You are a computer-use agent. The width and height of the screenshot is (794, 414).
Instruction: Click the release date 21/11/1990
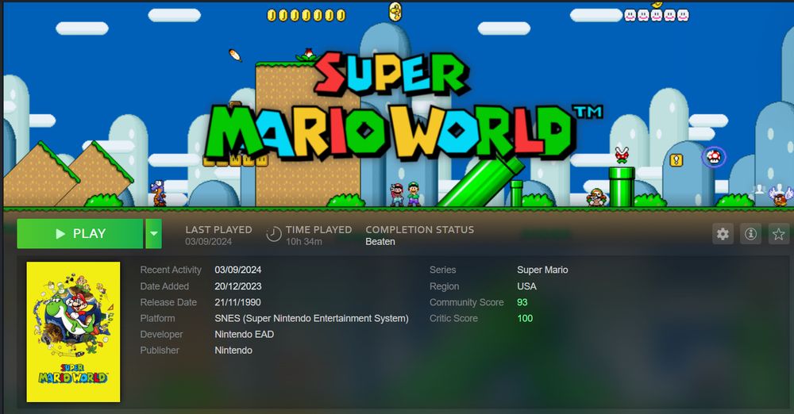pos(237,303)
